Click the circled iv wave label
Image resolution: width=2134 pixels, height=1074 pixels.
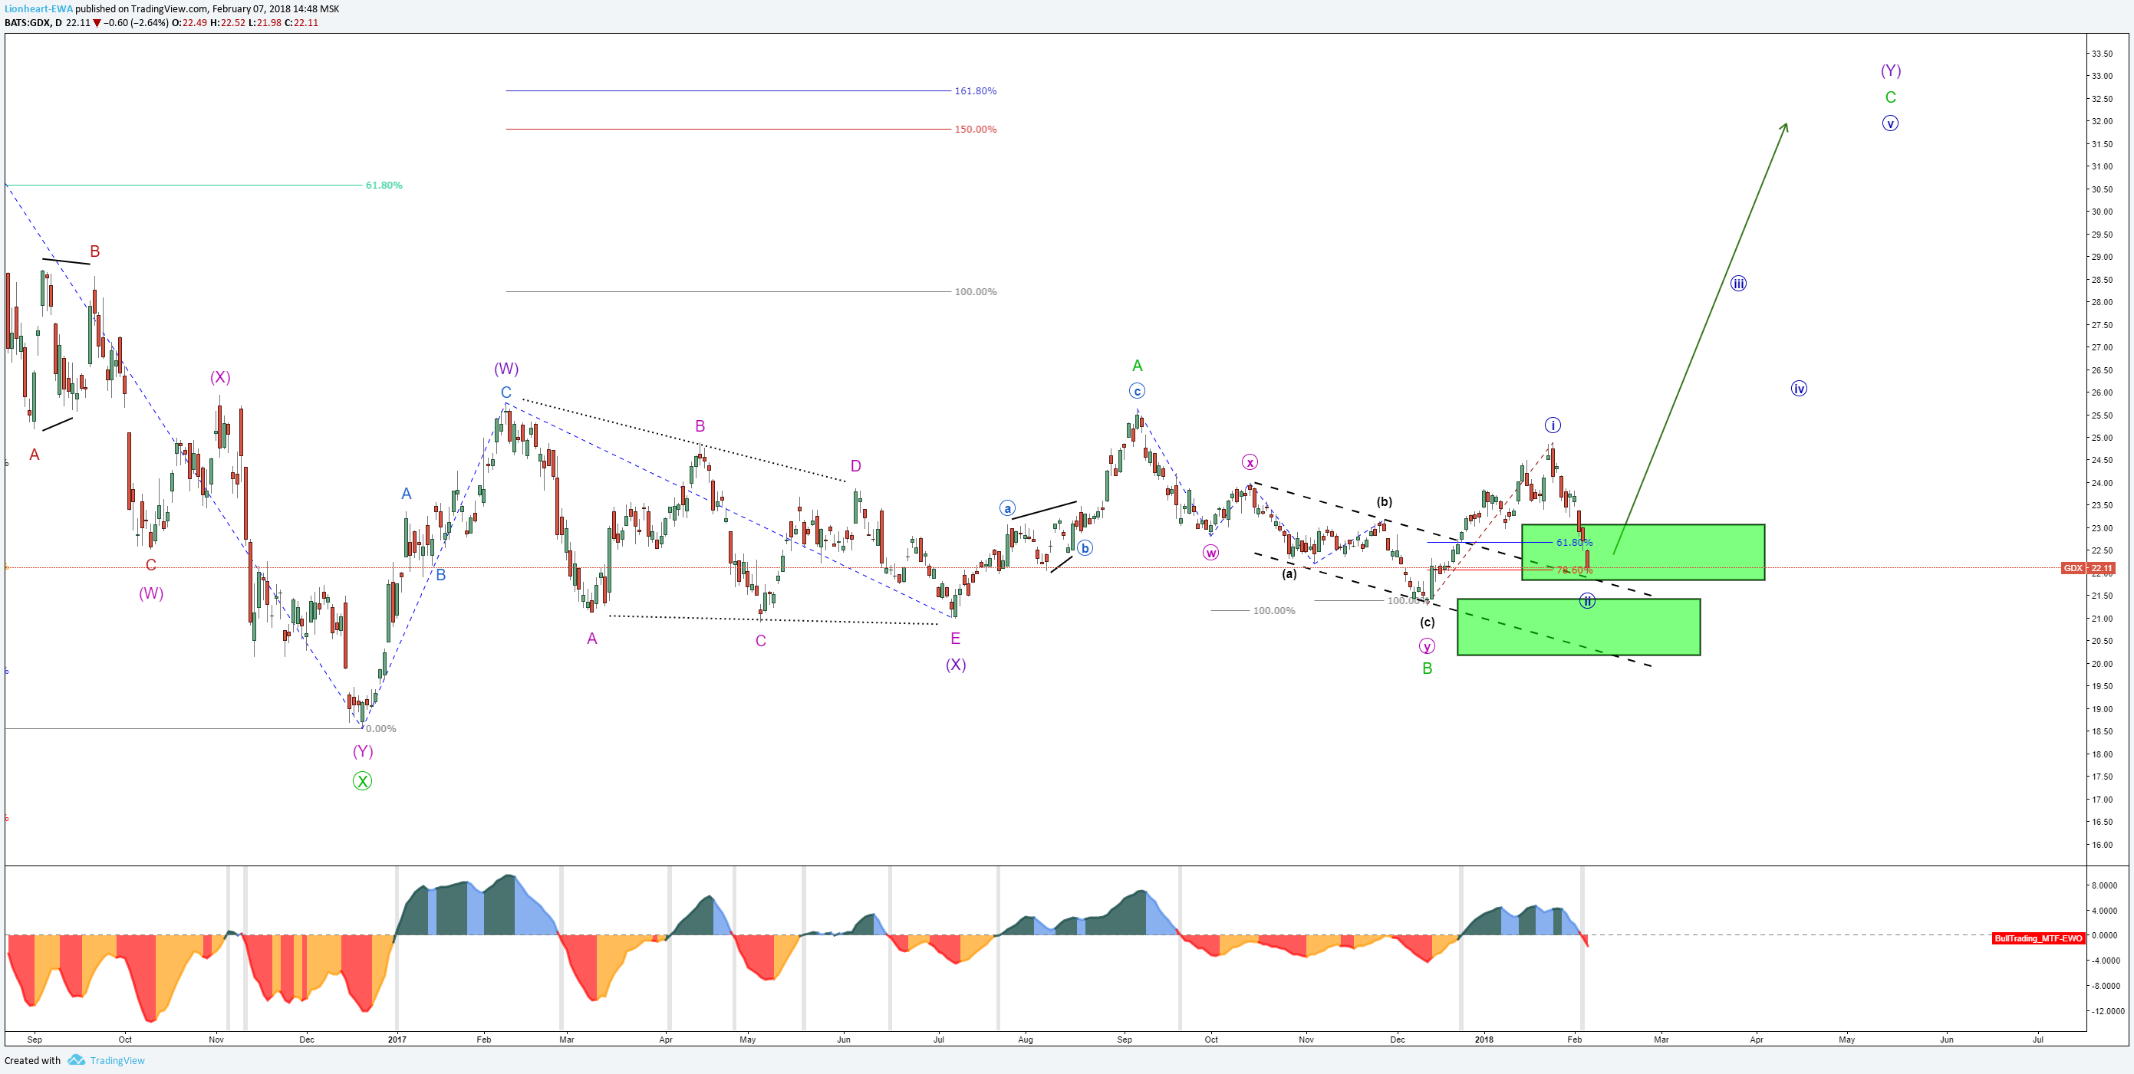1799,389
